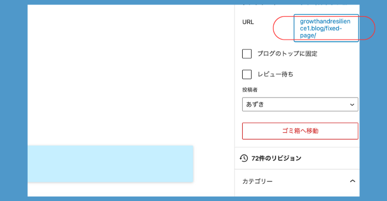Image resolution: width=387 pixels, height=201 pixels.
Task: Open the 投稿者 author dropdown showing あずき
Action: tap(300, 105)
